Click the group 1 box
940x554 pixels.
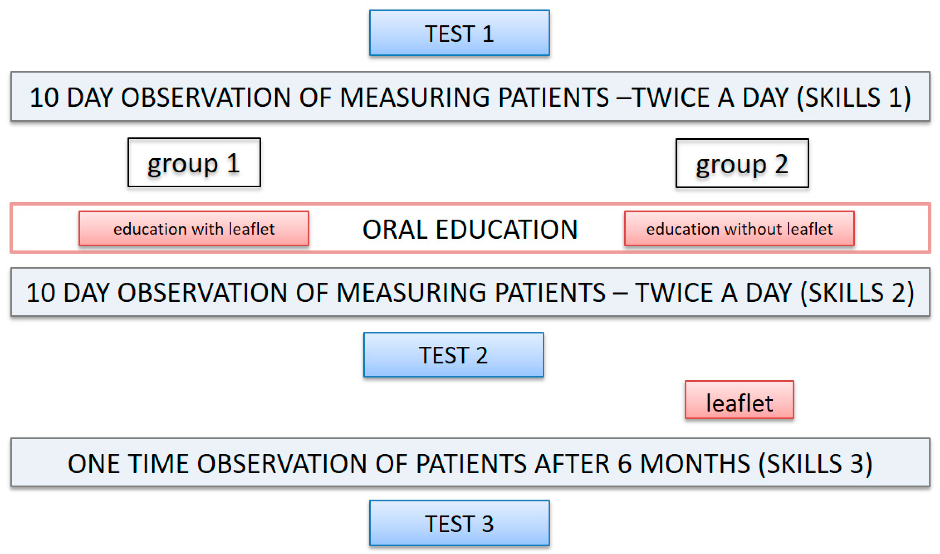tap(194, 163)
